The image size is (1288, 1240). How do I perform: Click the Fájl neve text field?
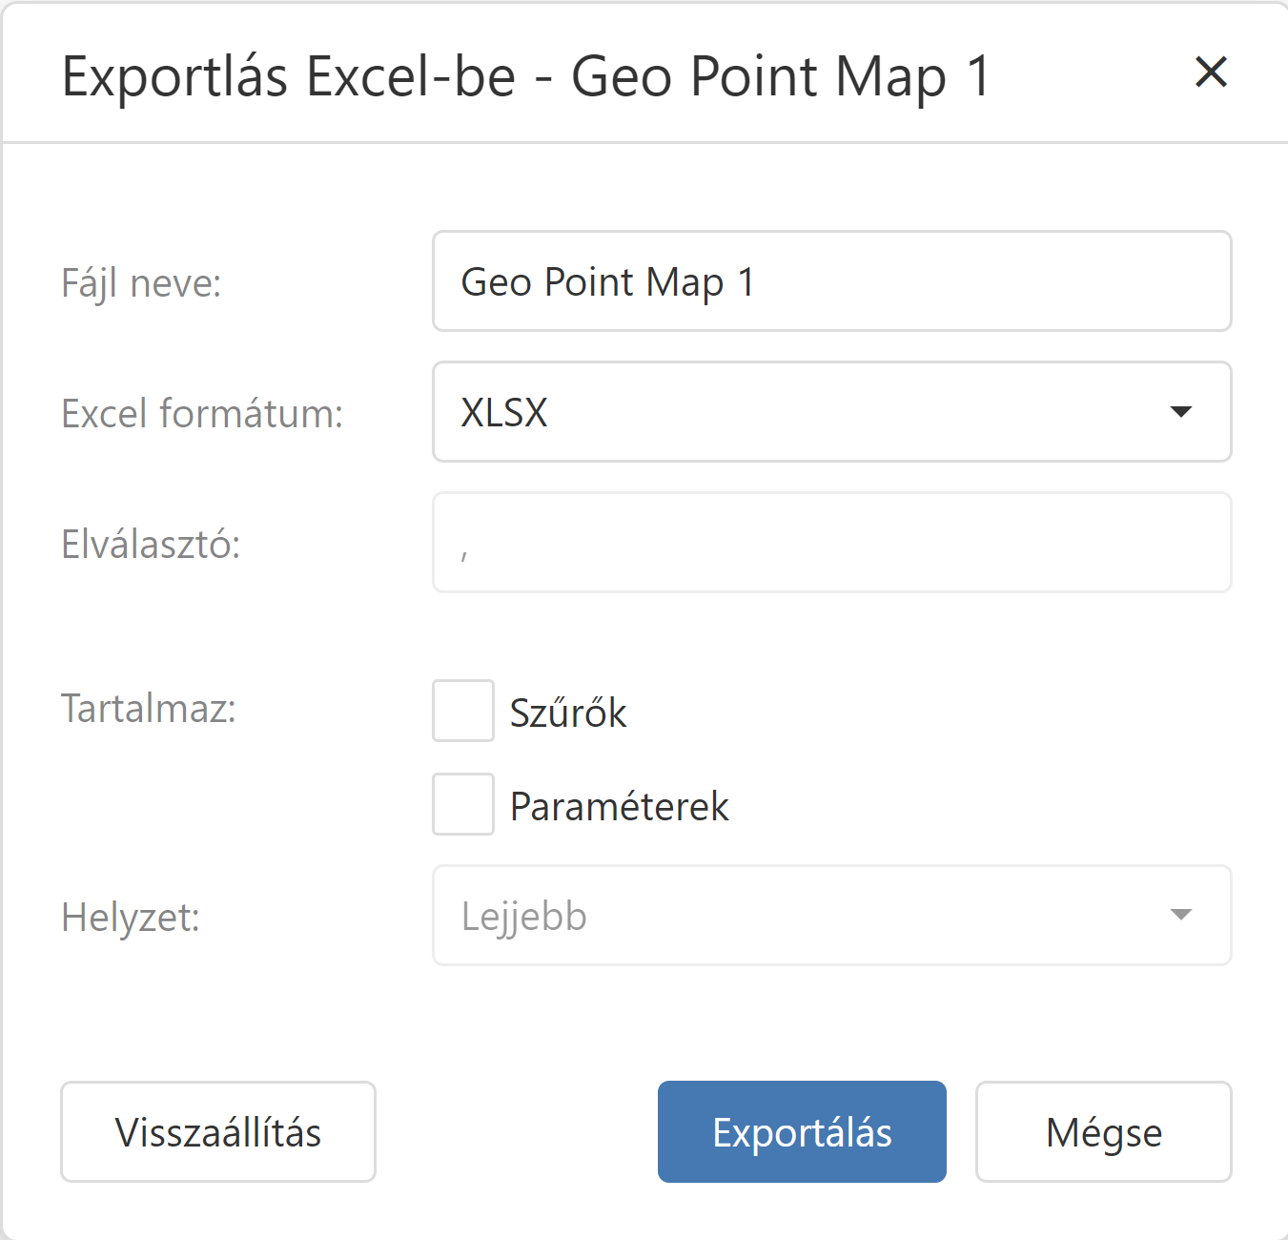(831, 281)
